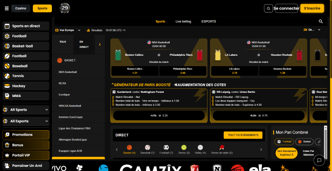Open Promotions in the sidebar

coord(26,135)
